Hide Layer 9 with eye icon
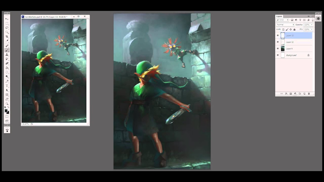This screenshot has height=182, width=324. click(x=278, y=49)
